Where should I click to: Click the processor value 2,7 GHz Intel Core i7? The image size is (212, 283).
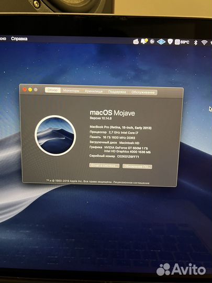click(124, 133)
